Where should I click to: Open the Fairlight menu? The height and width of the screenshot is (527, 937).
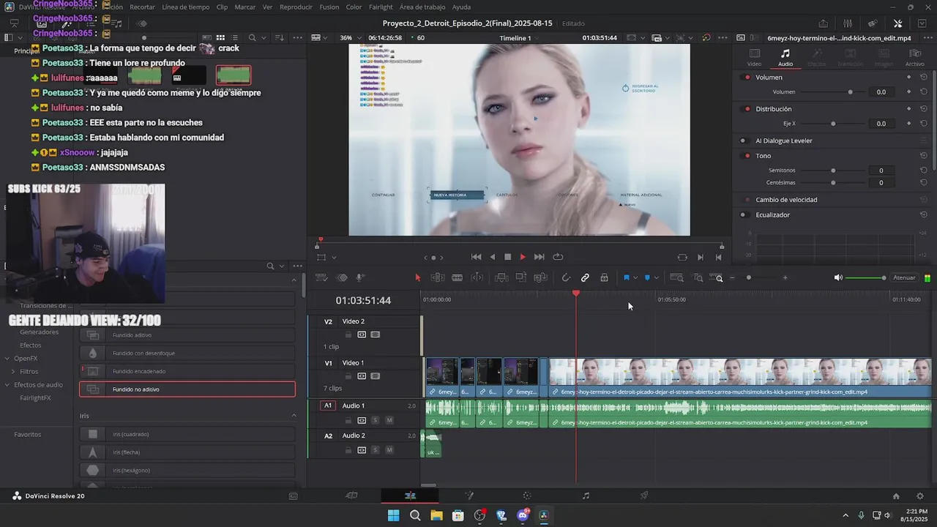[381, 7]
